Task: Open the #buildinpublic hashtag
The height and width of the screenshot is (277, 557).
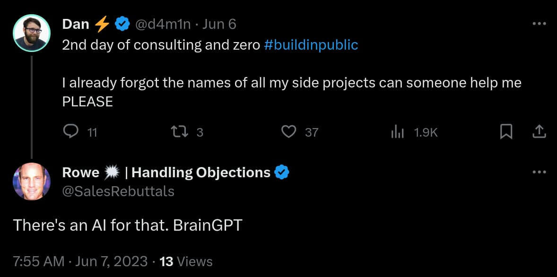Action: pyautogui.click(x=311, y=45)
